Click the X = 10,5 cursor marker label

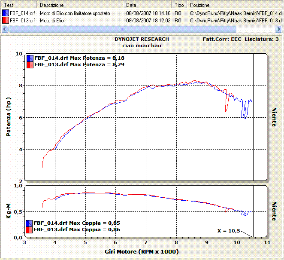(228, 231)
